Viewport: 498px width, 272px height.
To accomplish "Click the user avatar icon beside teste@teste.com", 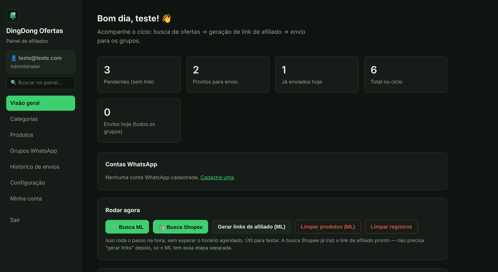I will pyautogui.click(x=14, y=58).
